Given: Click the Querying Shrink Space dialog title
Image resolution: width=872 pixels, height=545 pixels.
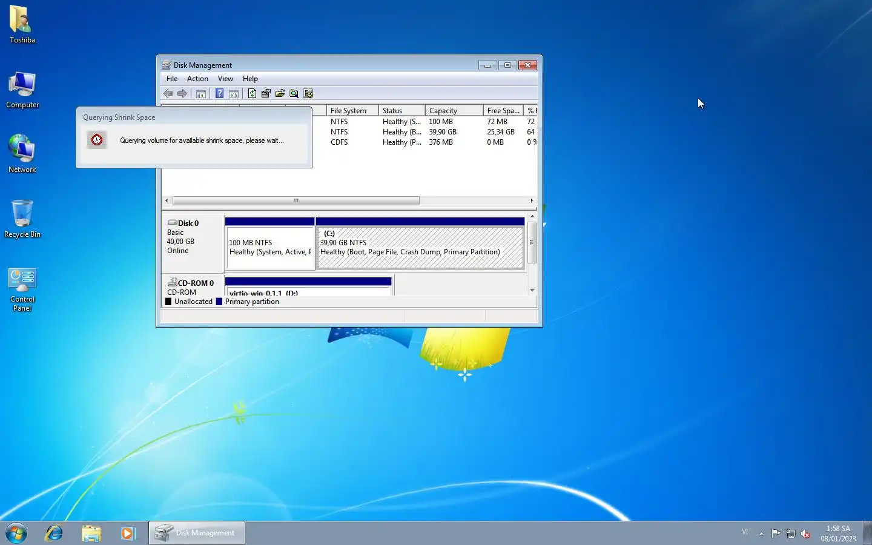Looking at the screenshot, I should point(119,117).
